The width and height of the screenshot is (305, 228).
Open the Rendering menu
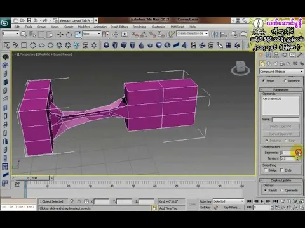pos(139,27)
